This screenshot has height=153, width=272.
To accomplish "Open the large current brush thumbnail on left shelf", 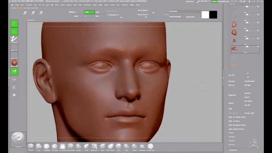I will (18, 140).
